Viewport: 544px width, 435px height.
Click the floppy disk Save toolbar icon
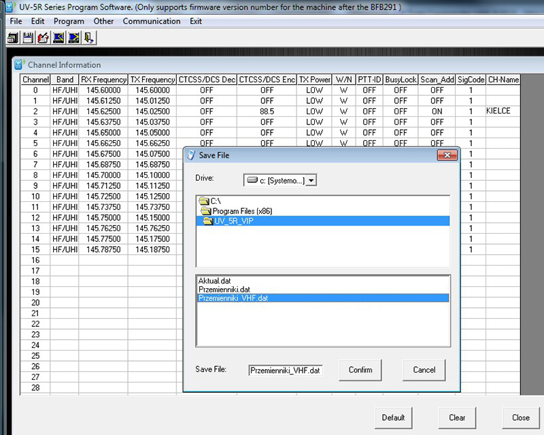(x=28, y=37)
